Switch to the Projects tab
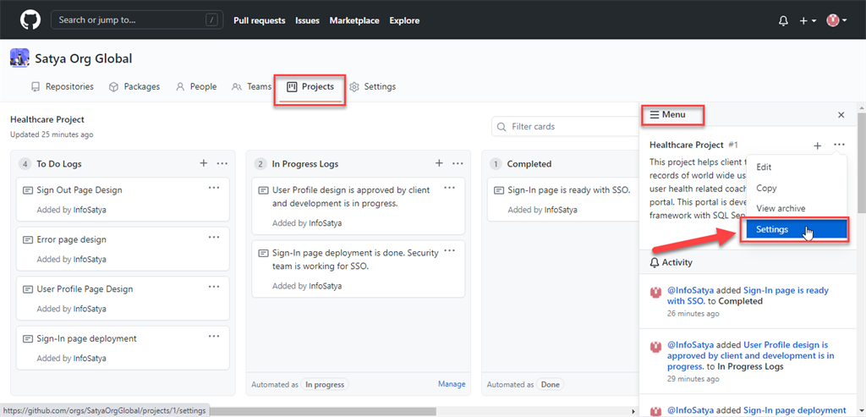Viewport: 866px width, 417px height. coord(310,86)
